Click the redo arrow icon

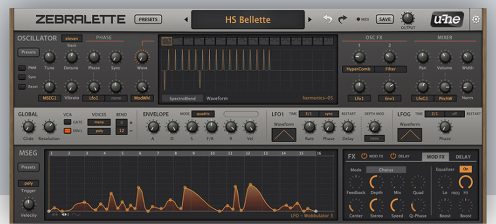coord(343,19)
